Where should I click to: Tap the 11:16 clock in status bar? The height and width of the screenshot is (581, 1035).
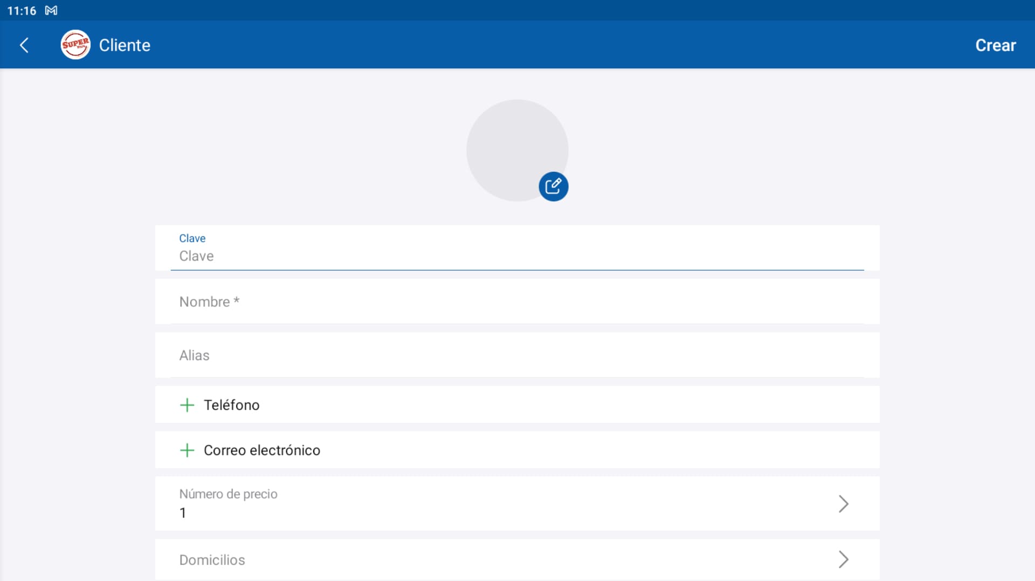pos(22,11)
